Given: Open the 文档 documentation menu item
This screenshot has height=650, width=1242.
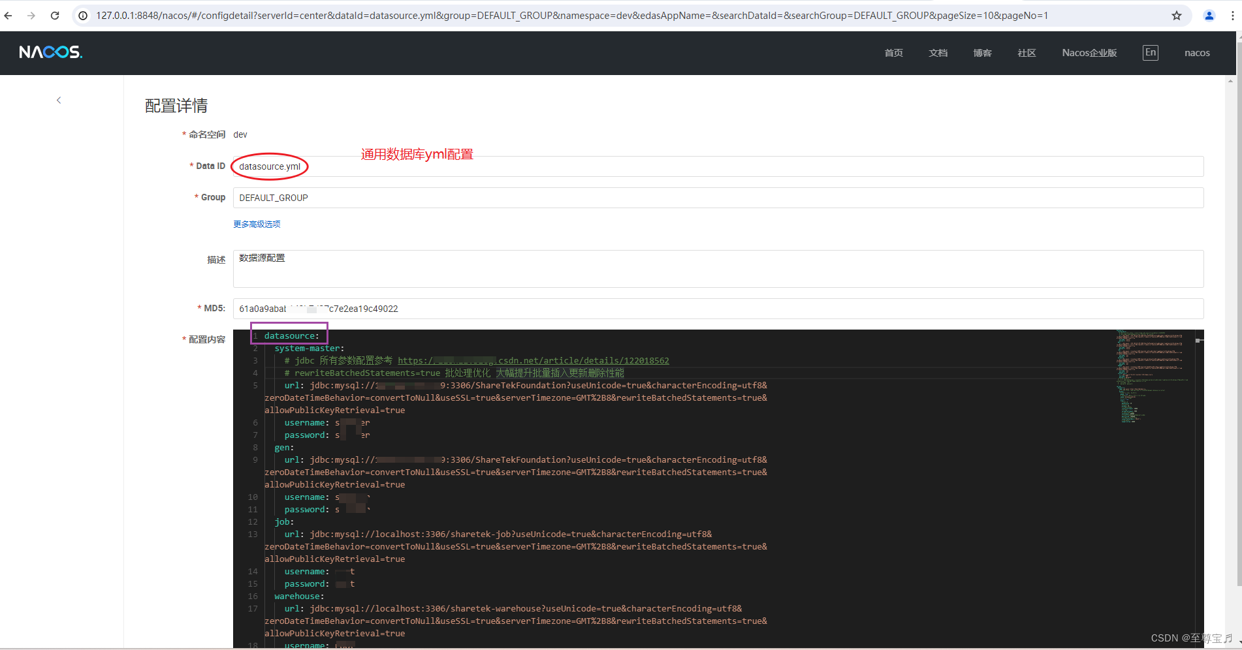Looking at the screenshot, I should (x=938, y=53).
